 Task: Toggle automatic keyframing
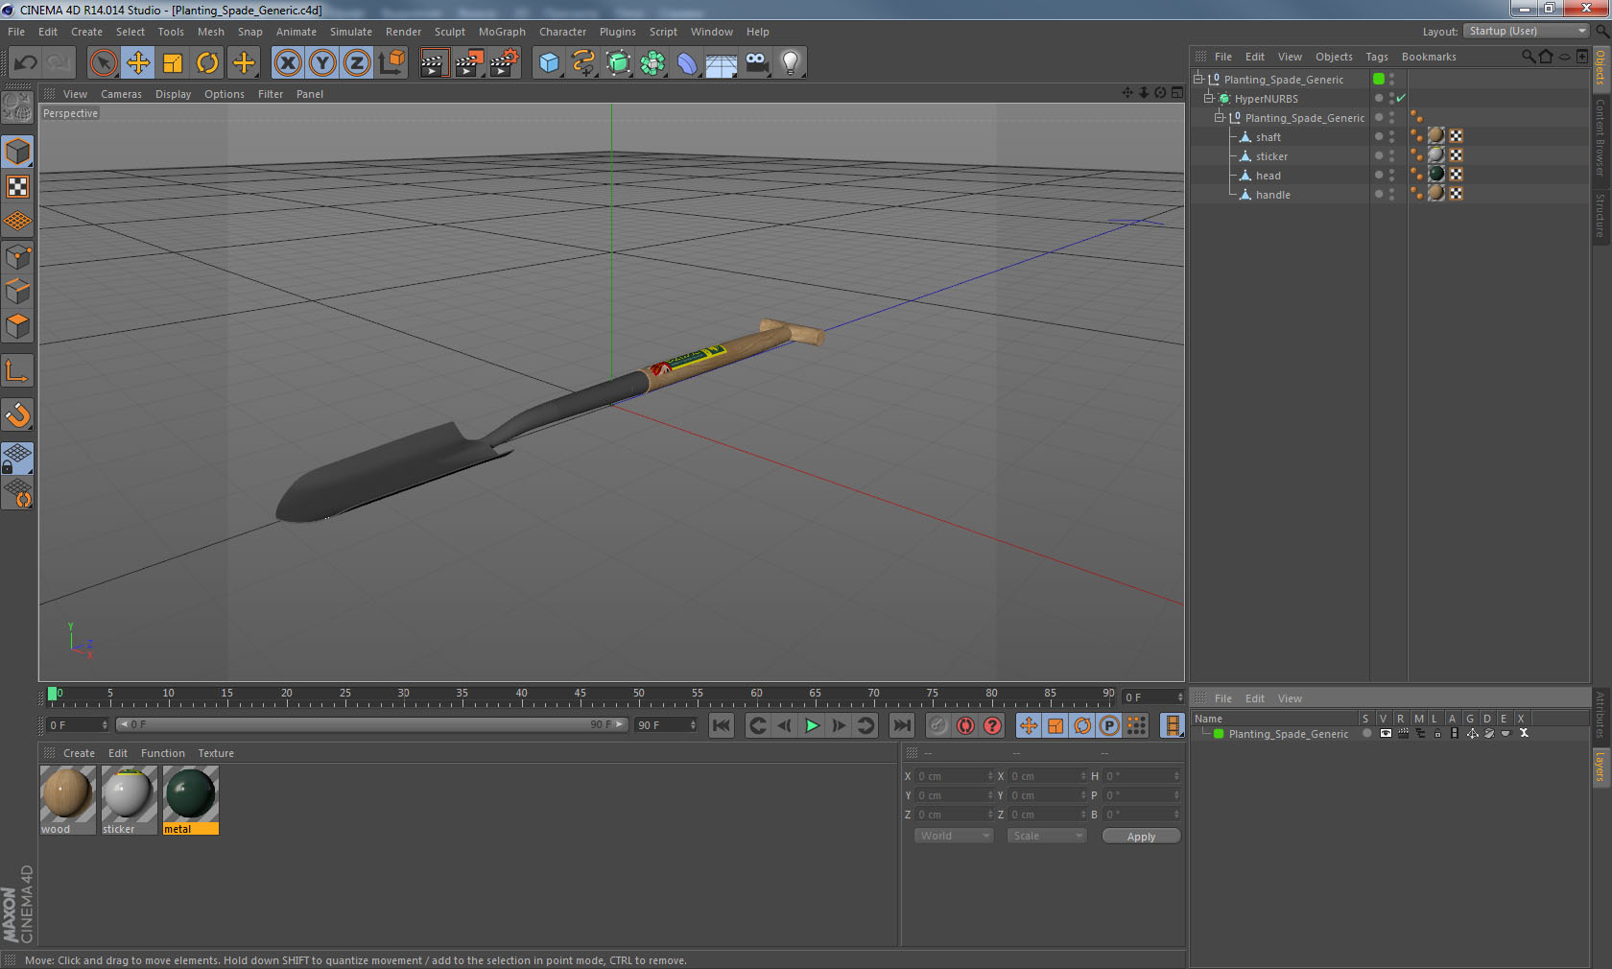pyautogui.click(x=965, y=725)
